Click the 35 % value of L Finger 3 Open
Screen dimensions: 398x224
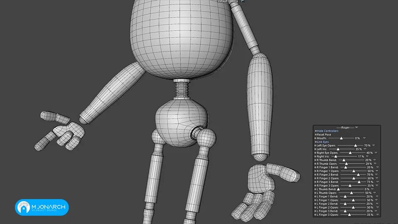coord(370,215)
